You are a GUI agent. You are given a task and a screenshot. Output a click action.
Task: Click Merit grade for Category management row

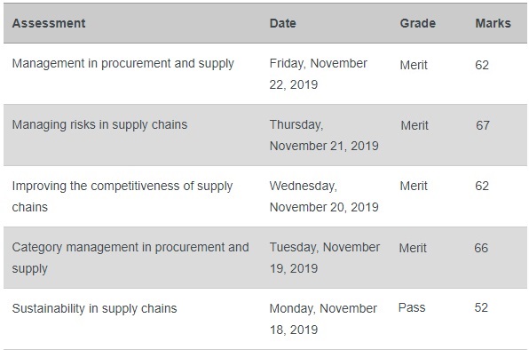pyautogui.click(x=413, y=248)
